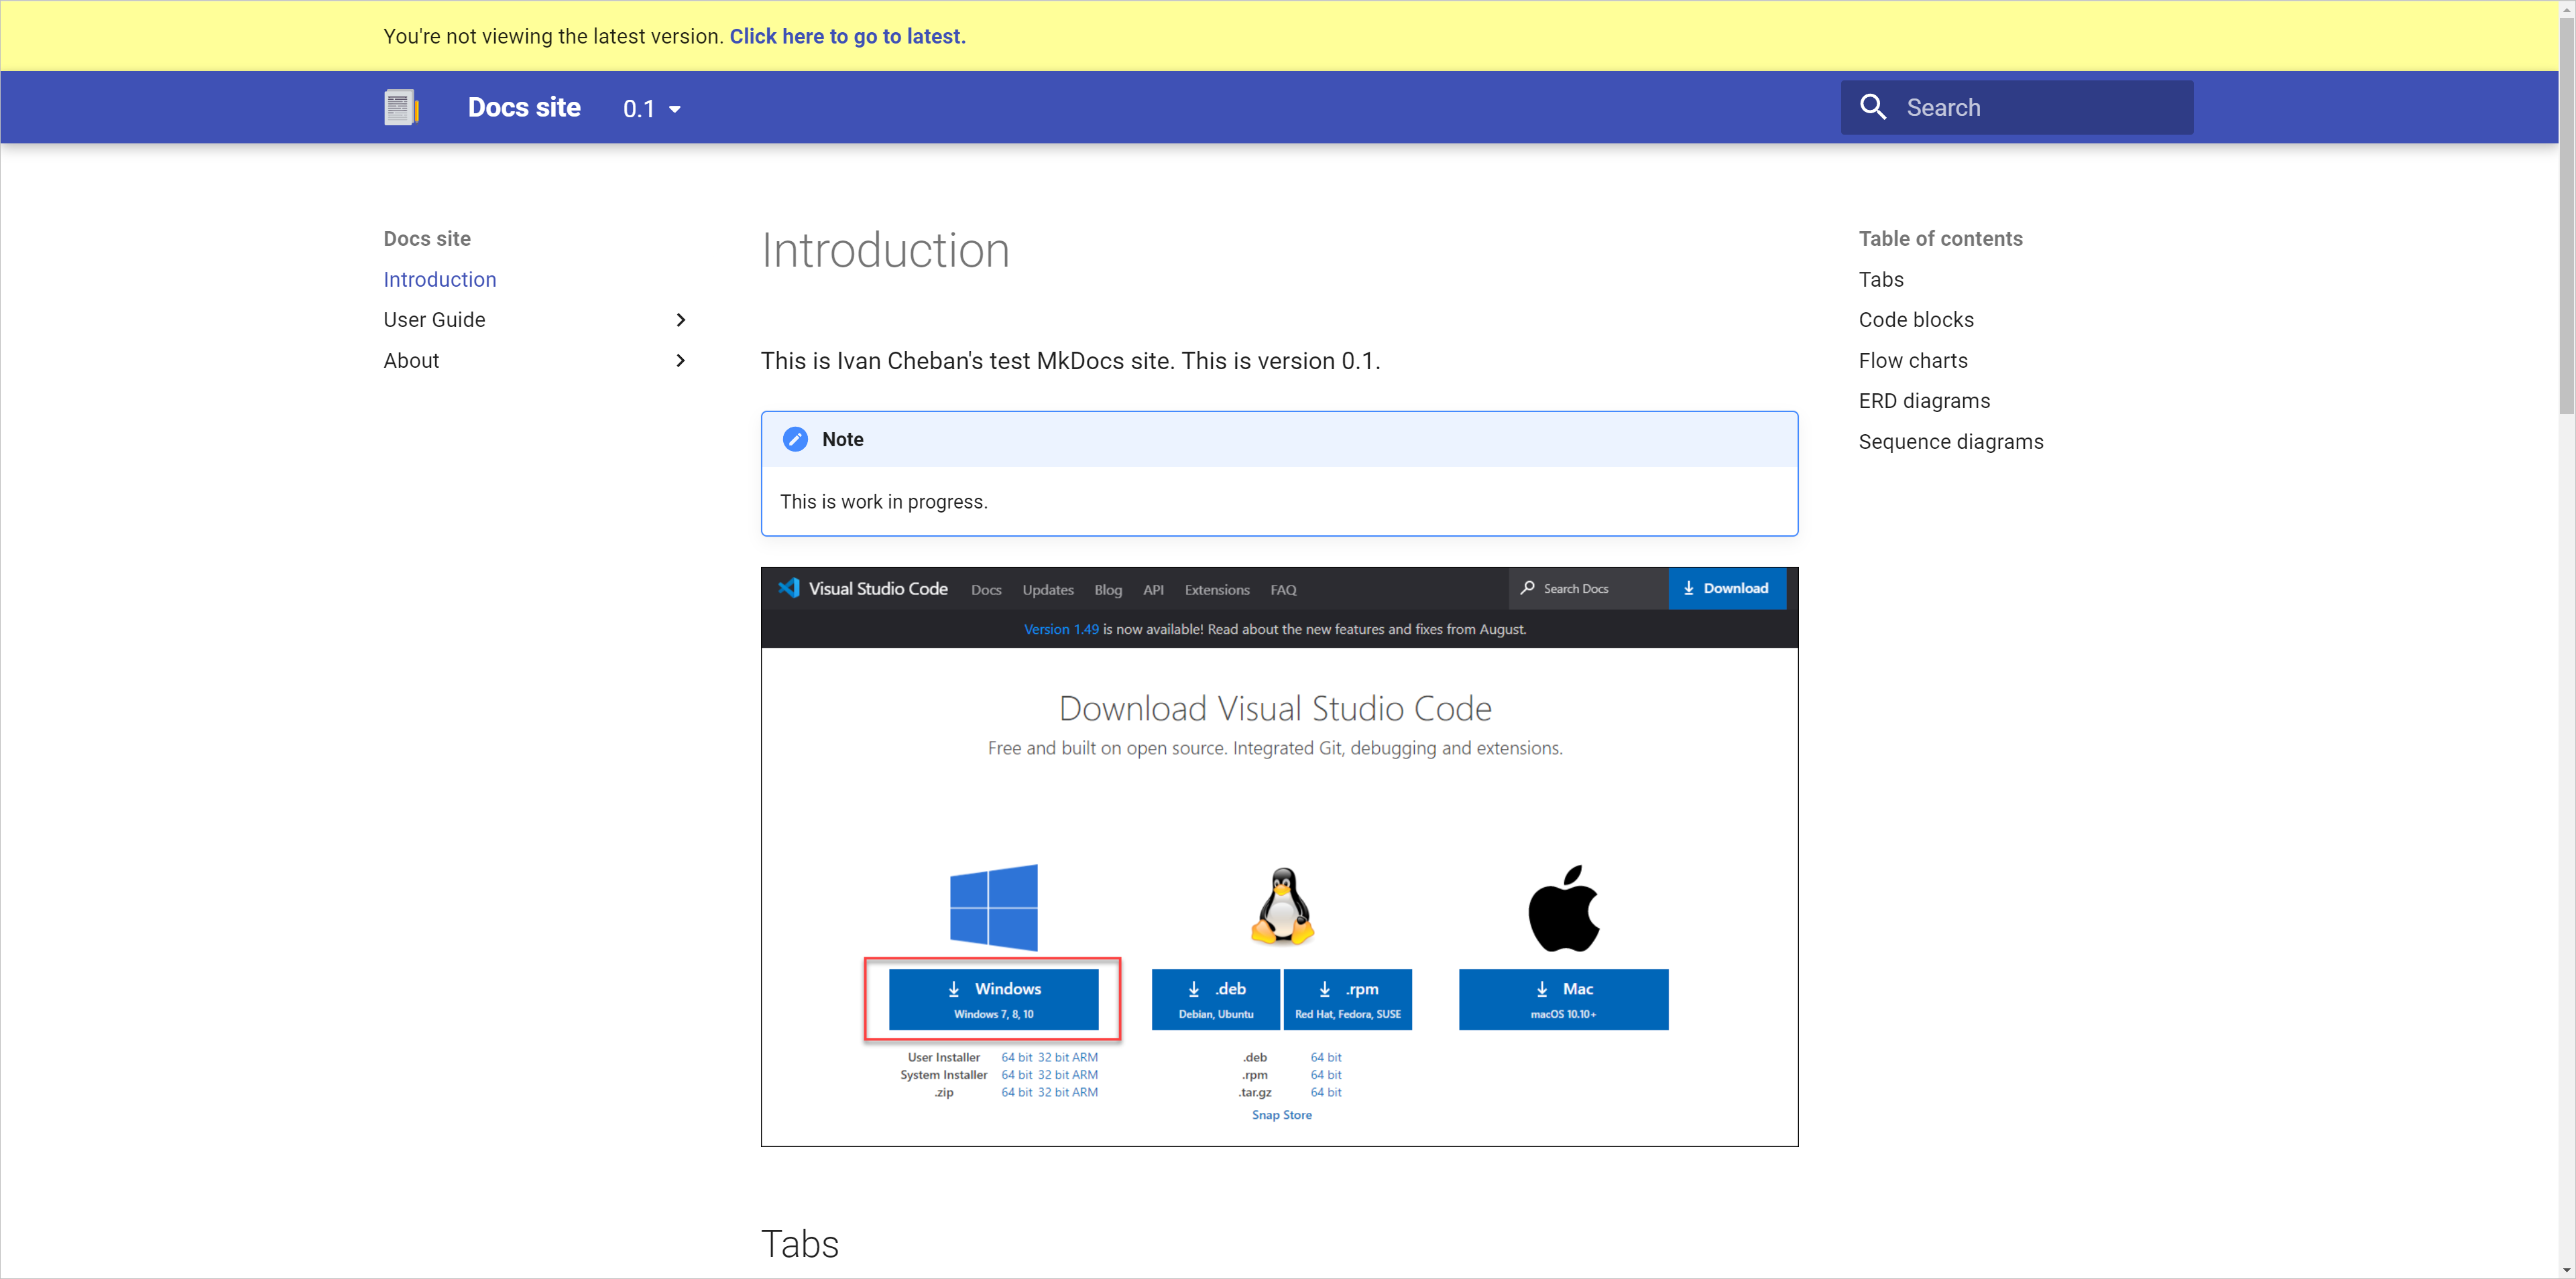2576x1279 pixels.
Task: Click the page vertical scrollbar thumb
Action: pos(2566,215)
